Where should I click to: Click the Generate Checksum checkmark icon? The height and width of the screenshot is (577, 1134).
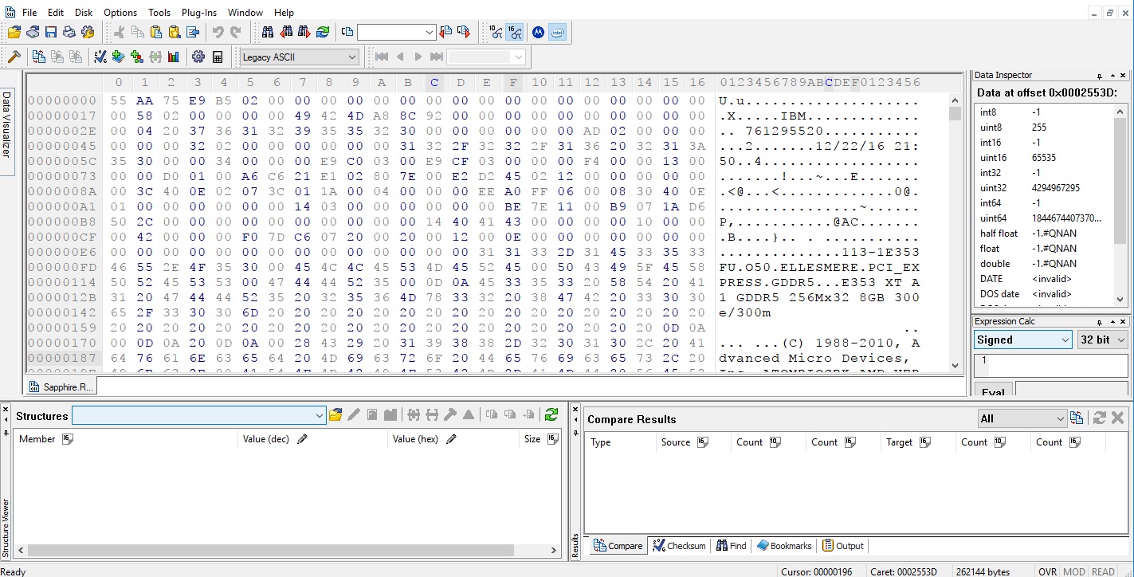click(x=100, y=57)
